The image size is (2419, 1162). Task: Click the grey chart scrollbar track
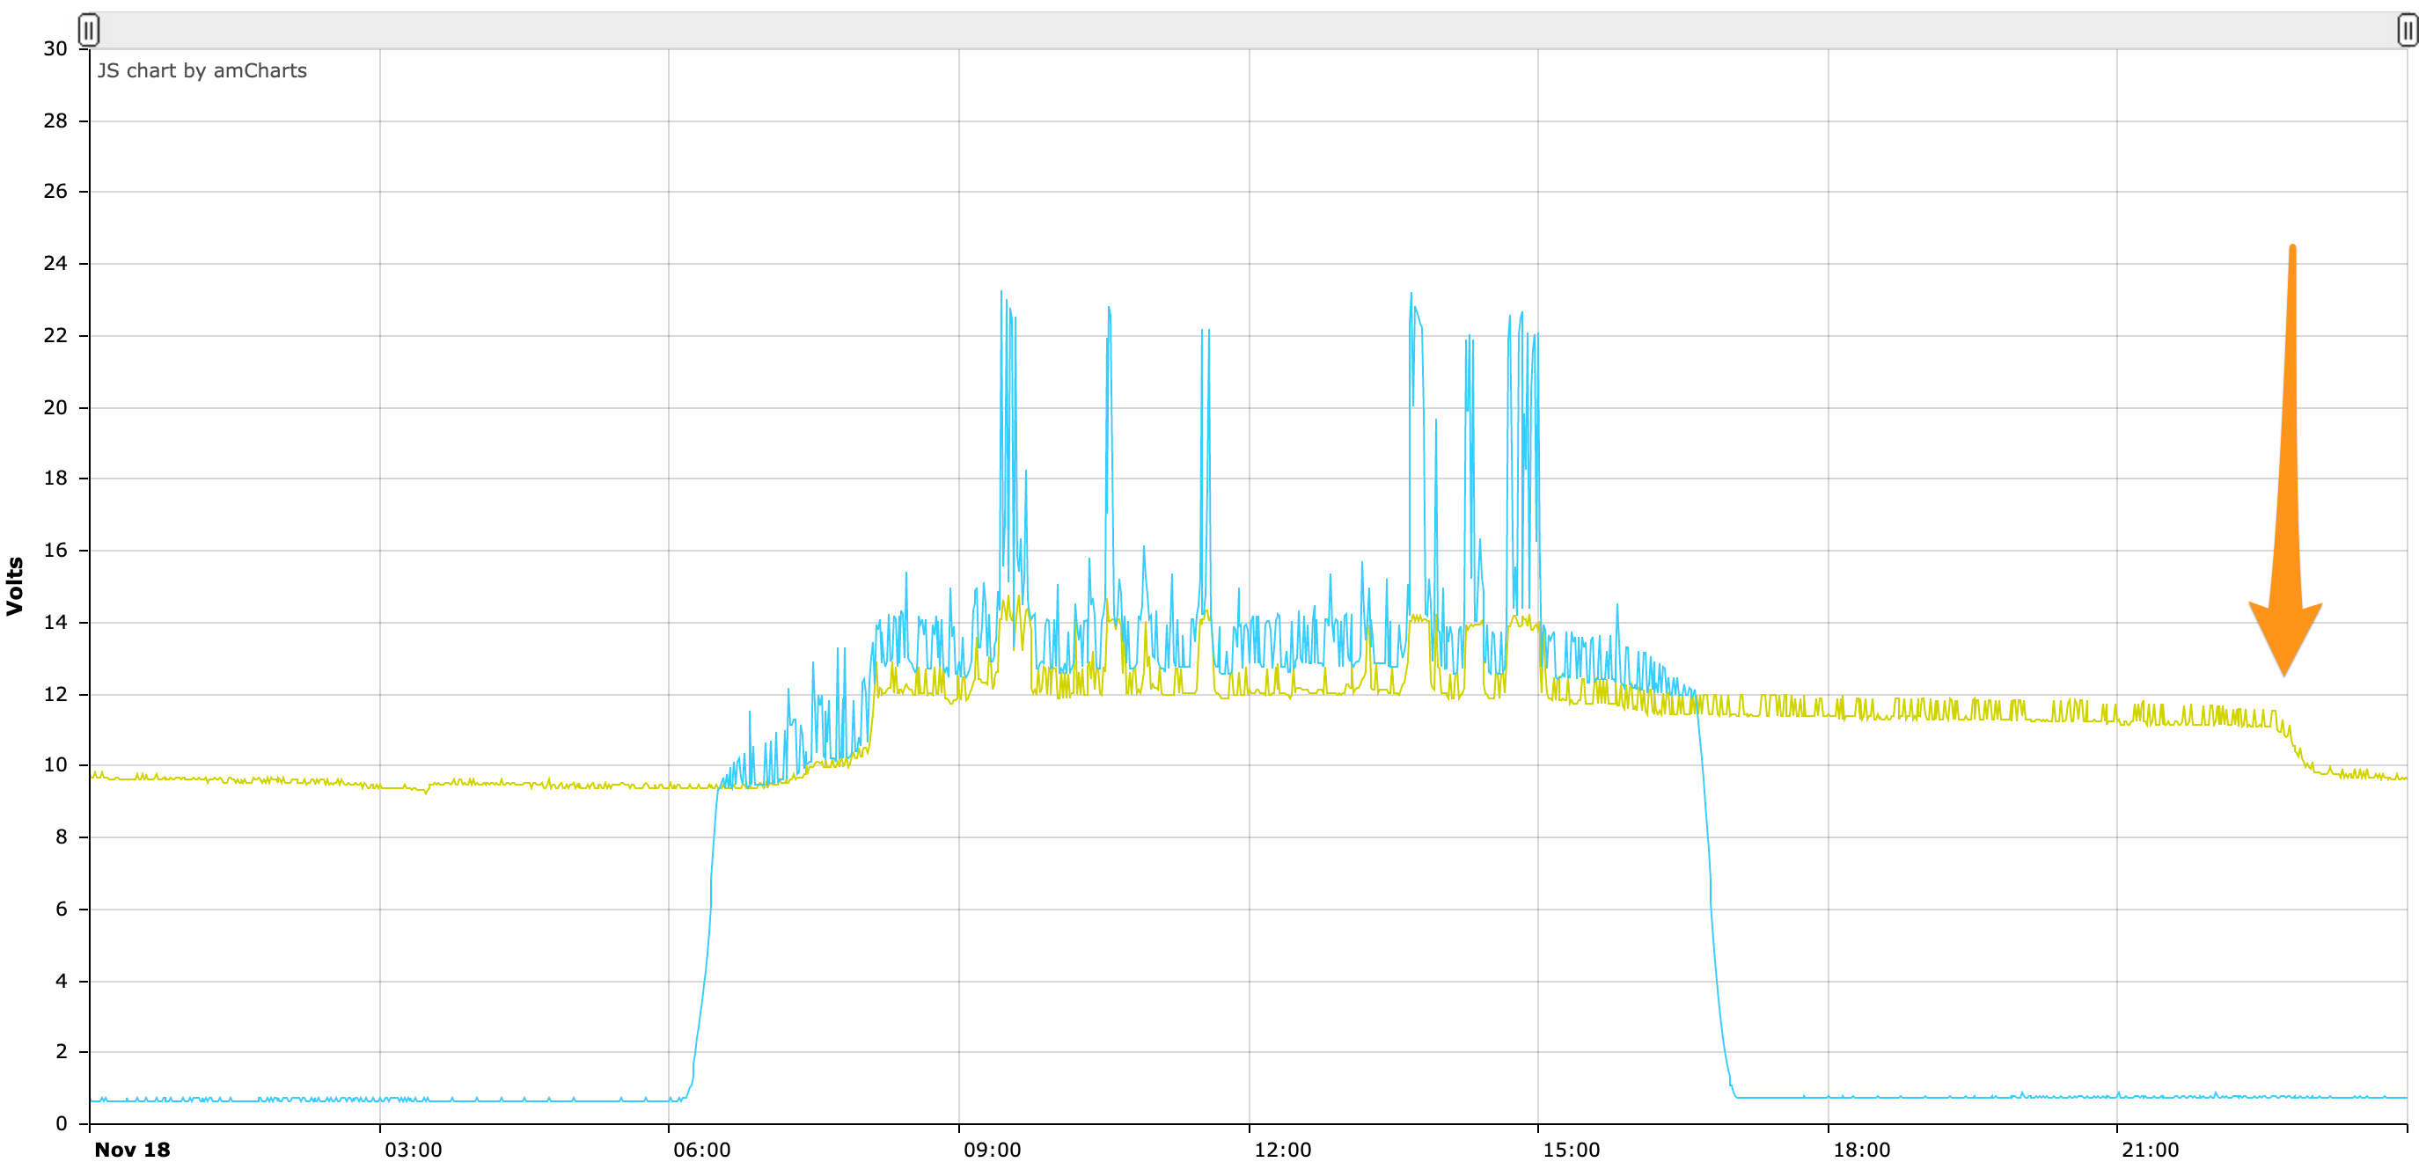click(1248, 30)
